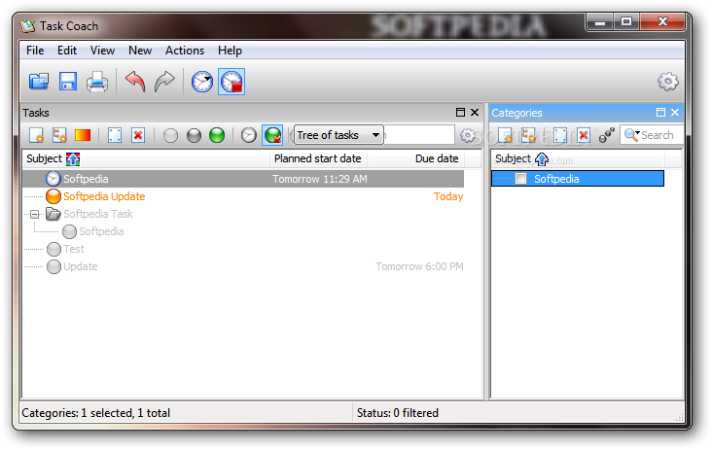712x450 pixels.
Task: Click the Print icon in main toolbar
Action: [97, 82]
